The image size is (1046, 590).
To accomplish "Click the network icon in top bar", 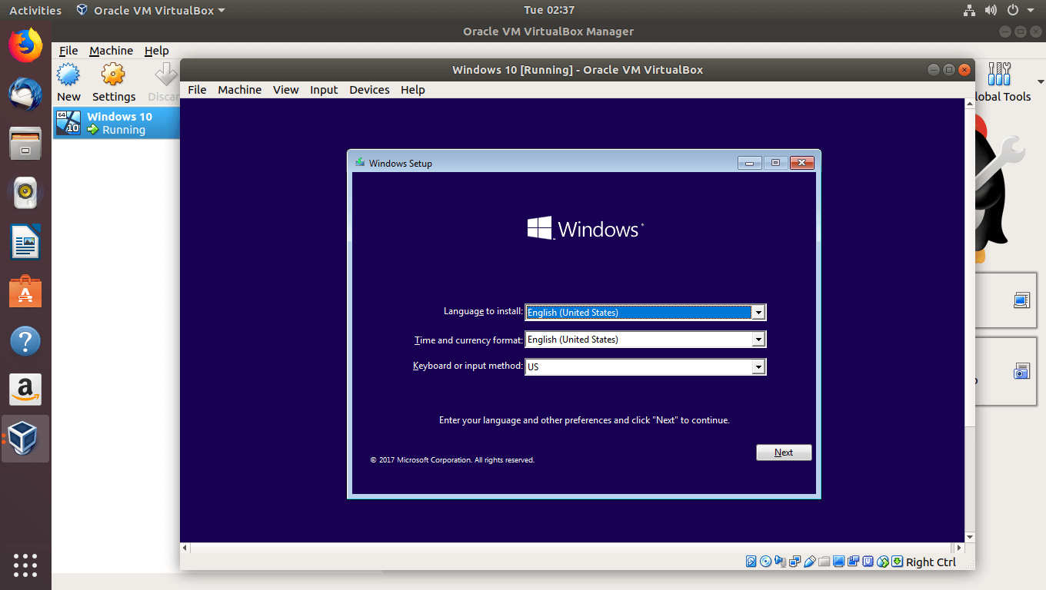I will pos(969,11).
